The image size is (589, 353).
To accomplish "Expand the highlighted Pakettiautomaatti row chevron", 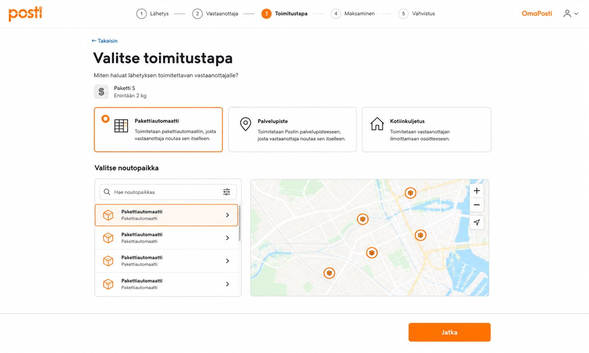I will point(227,215).
